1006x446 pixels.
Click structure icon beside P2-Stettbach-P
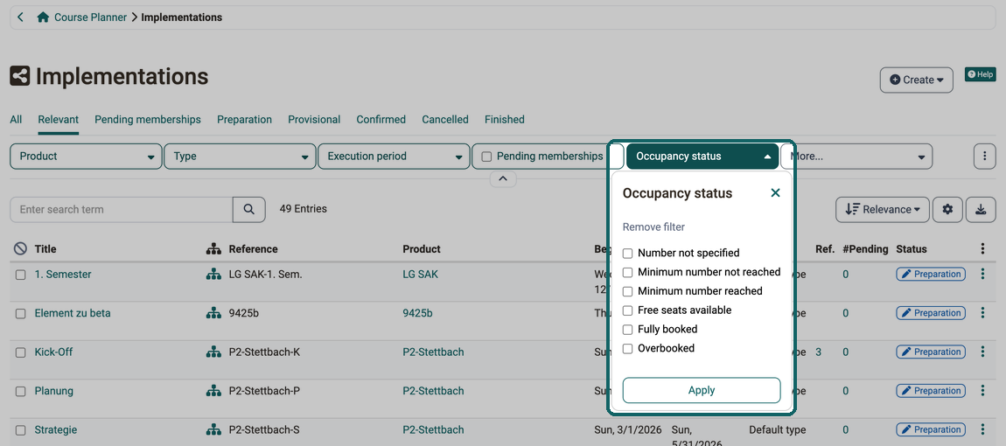point(213,391)
